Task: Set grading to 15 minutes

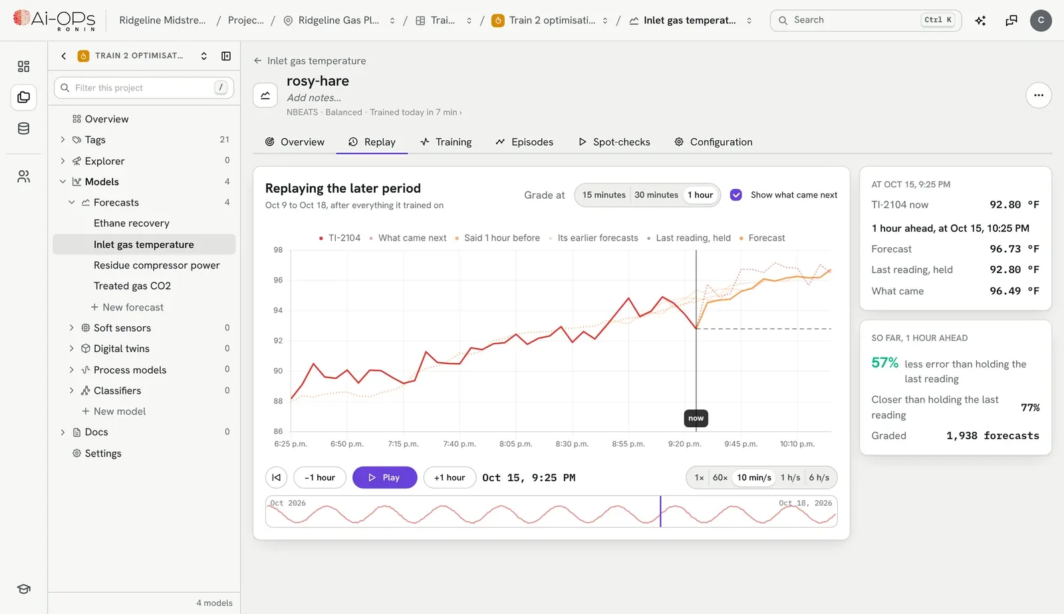Action: (x=603, y=195)
